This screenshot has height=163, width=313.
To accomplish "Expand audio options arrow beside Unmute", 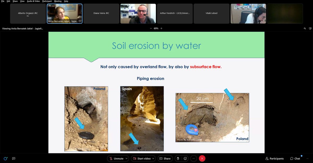I will (x=127, y=159).
